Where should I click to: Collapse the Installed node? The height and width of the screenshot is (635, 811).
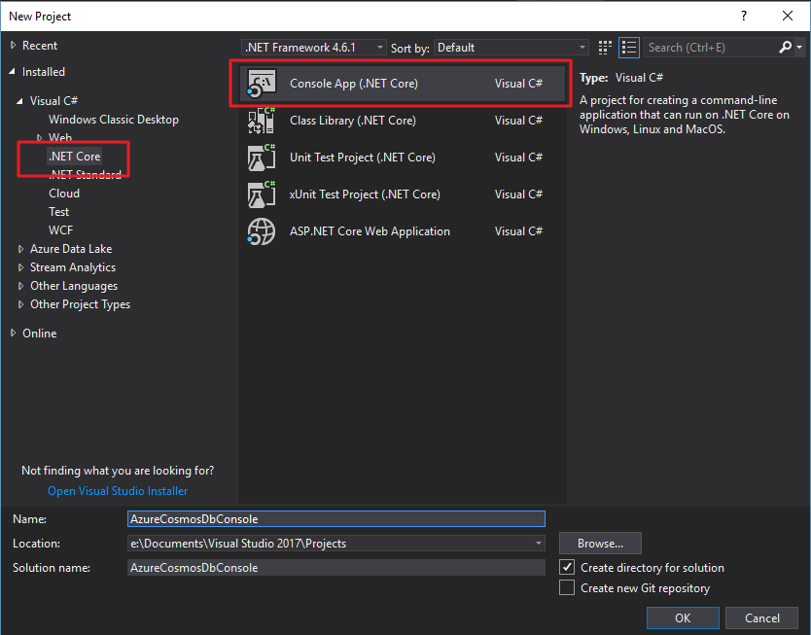coord(13,72)
